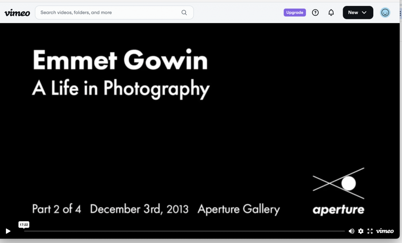Expand the New dropdown button
Image resolution: width=402 pixels, height=243 pixels.
[357, 13]
